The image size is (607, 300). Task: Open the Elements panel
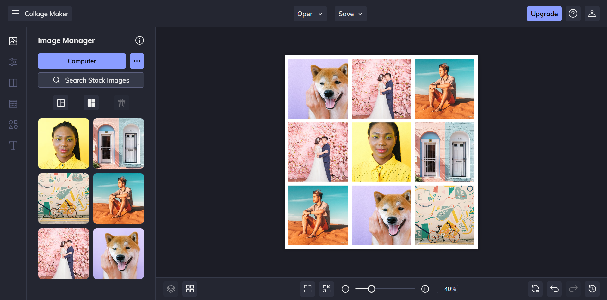13,124
